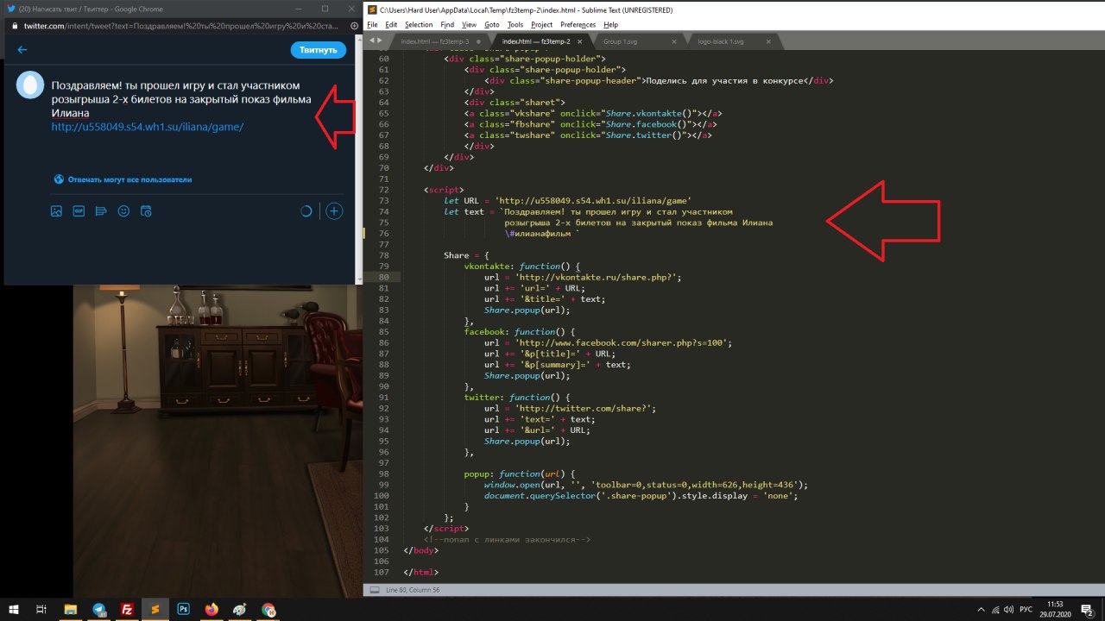Open File Explorer from the taskbar

pos(71,609)
